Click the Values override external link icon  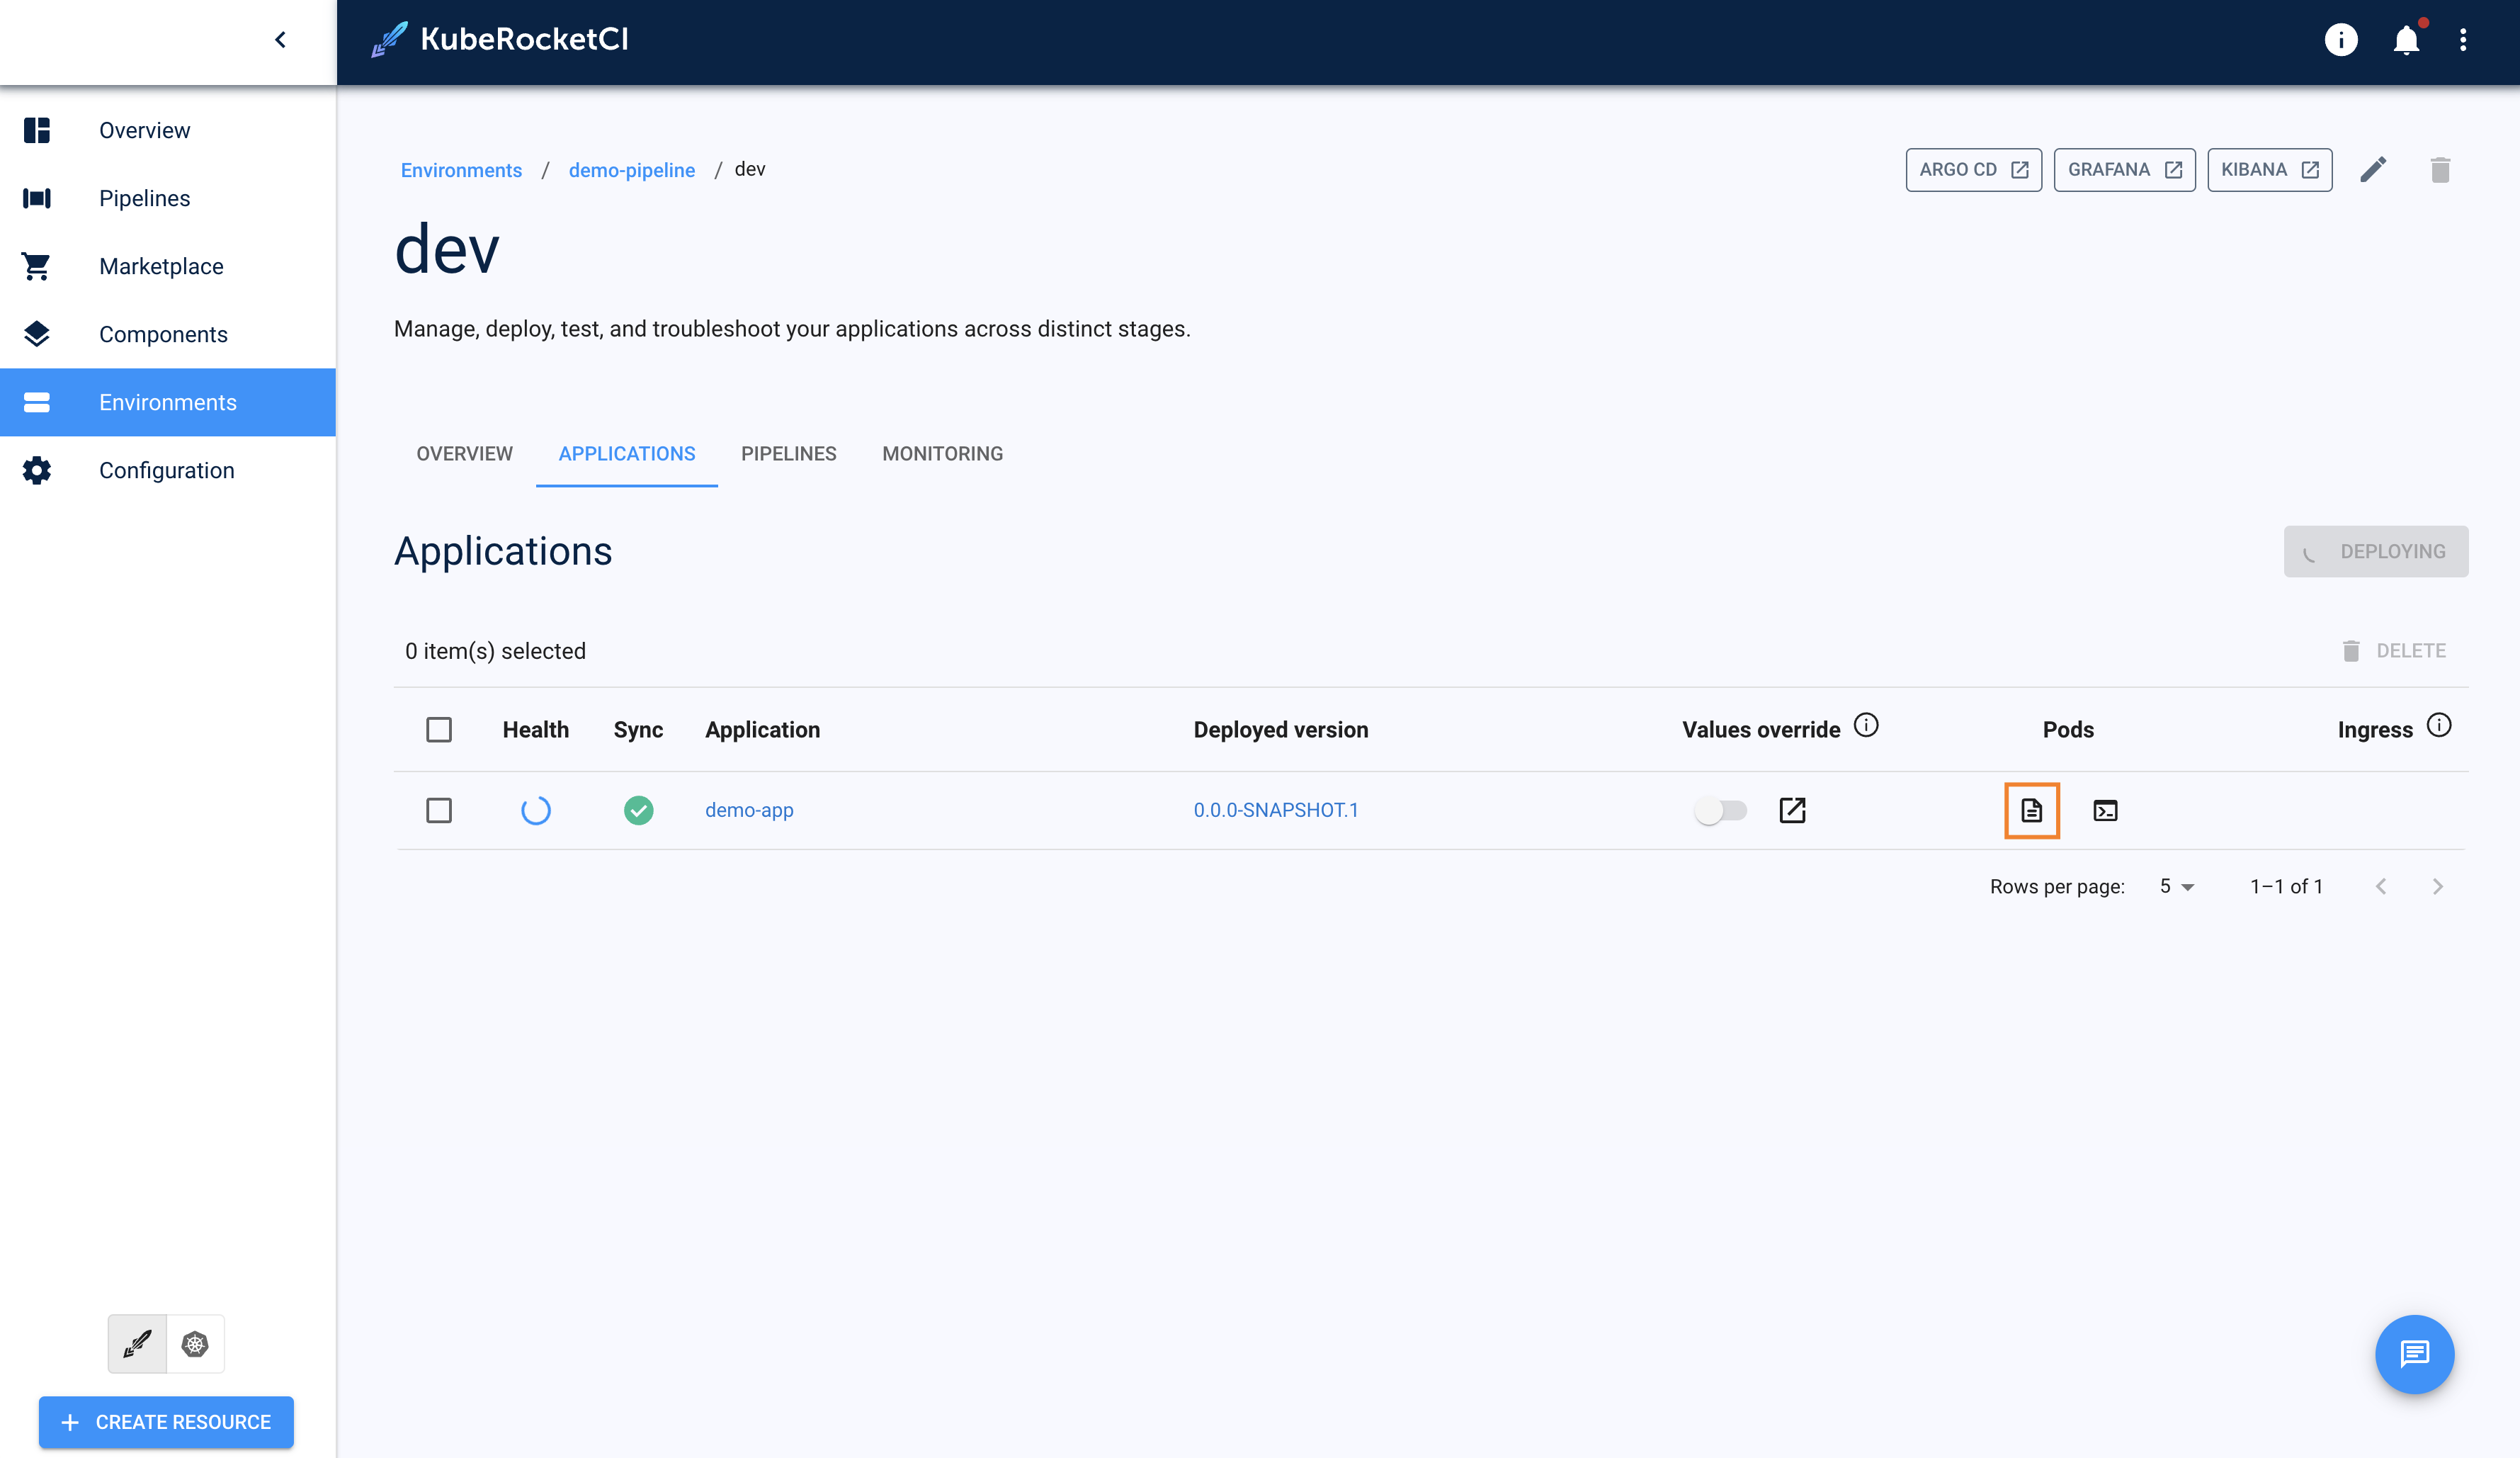click(1792, 809)
